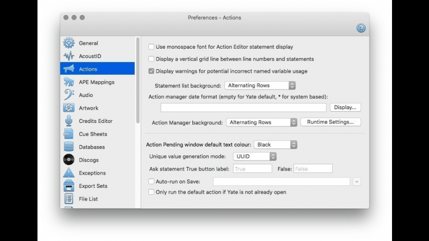The image size is (429, 241).
Task: Click the Databases stacked-disks icon
Action: pyautogui.click(x=69, y=147)
